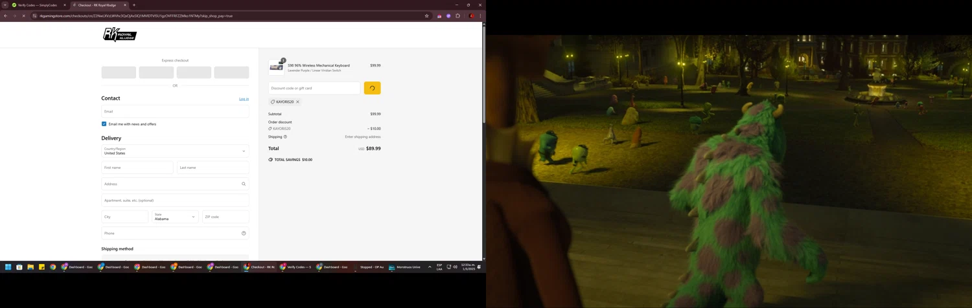The height and width of the screenshot is (308, 972).
Task: Switch to Stopped - OP Au taskbar window
Action: coord(368,267)
